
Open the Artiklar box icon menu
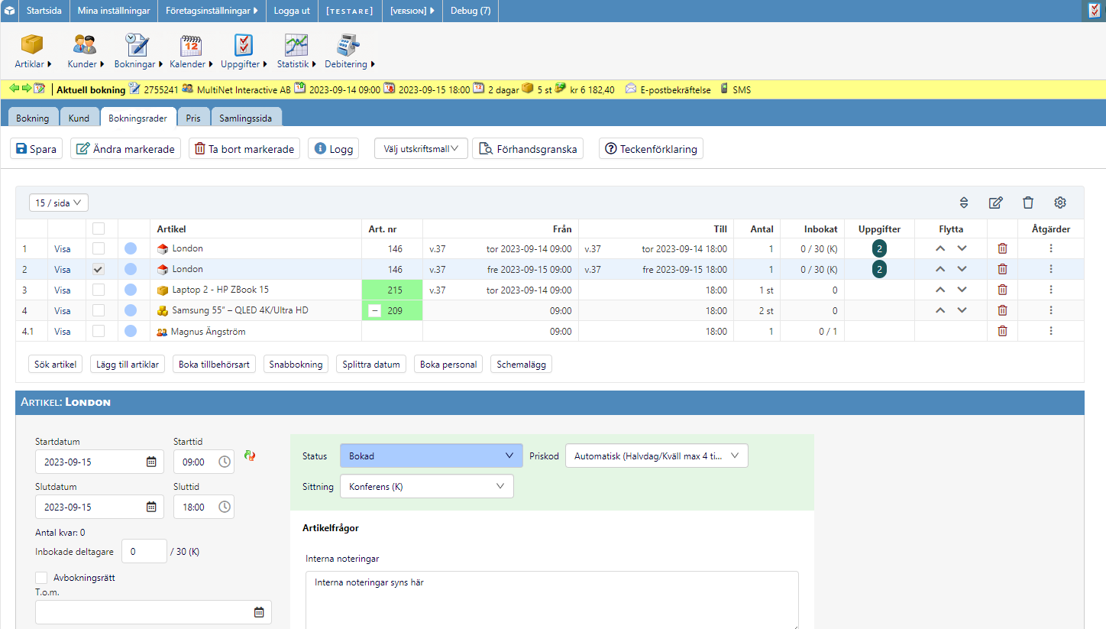pos(31,46)
